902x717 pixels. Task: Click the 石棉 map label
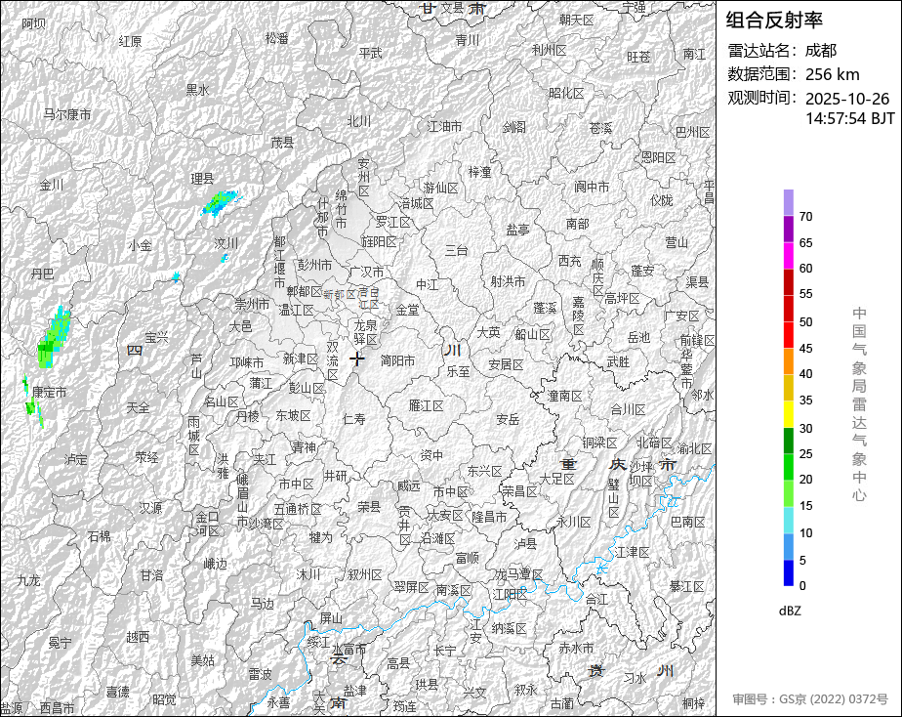click(99, 536)
